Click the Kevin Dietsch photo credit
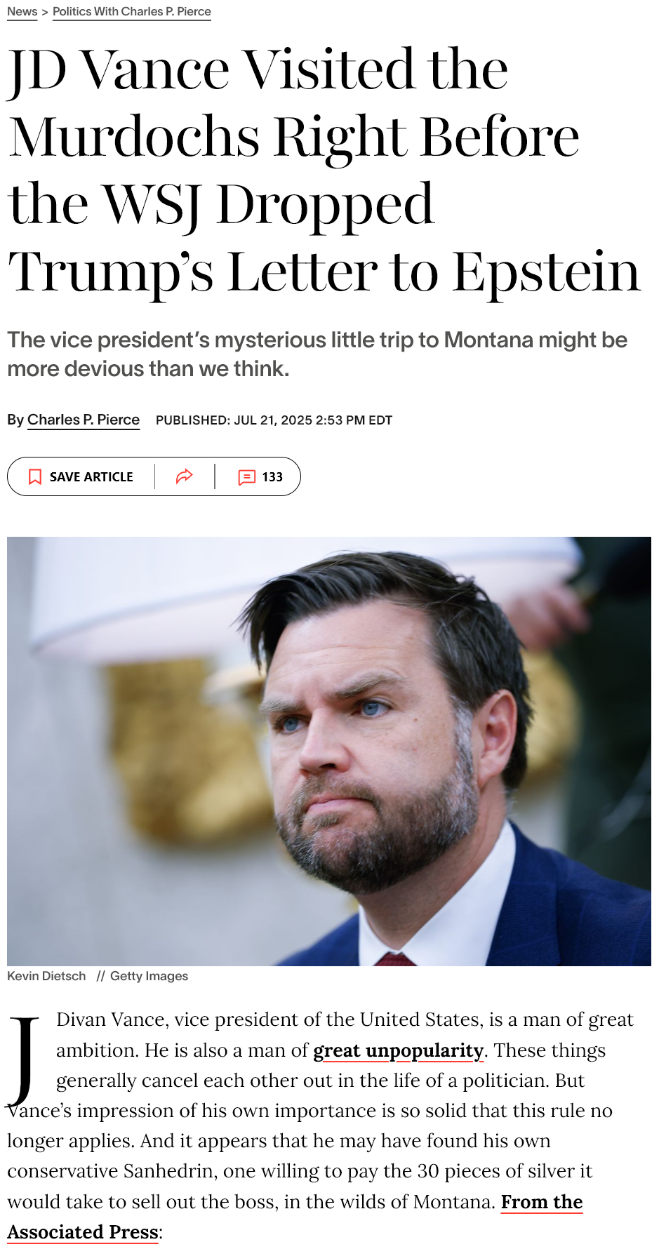This screenshot has height=1256, width=659. point(46,976)
